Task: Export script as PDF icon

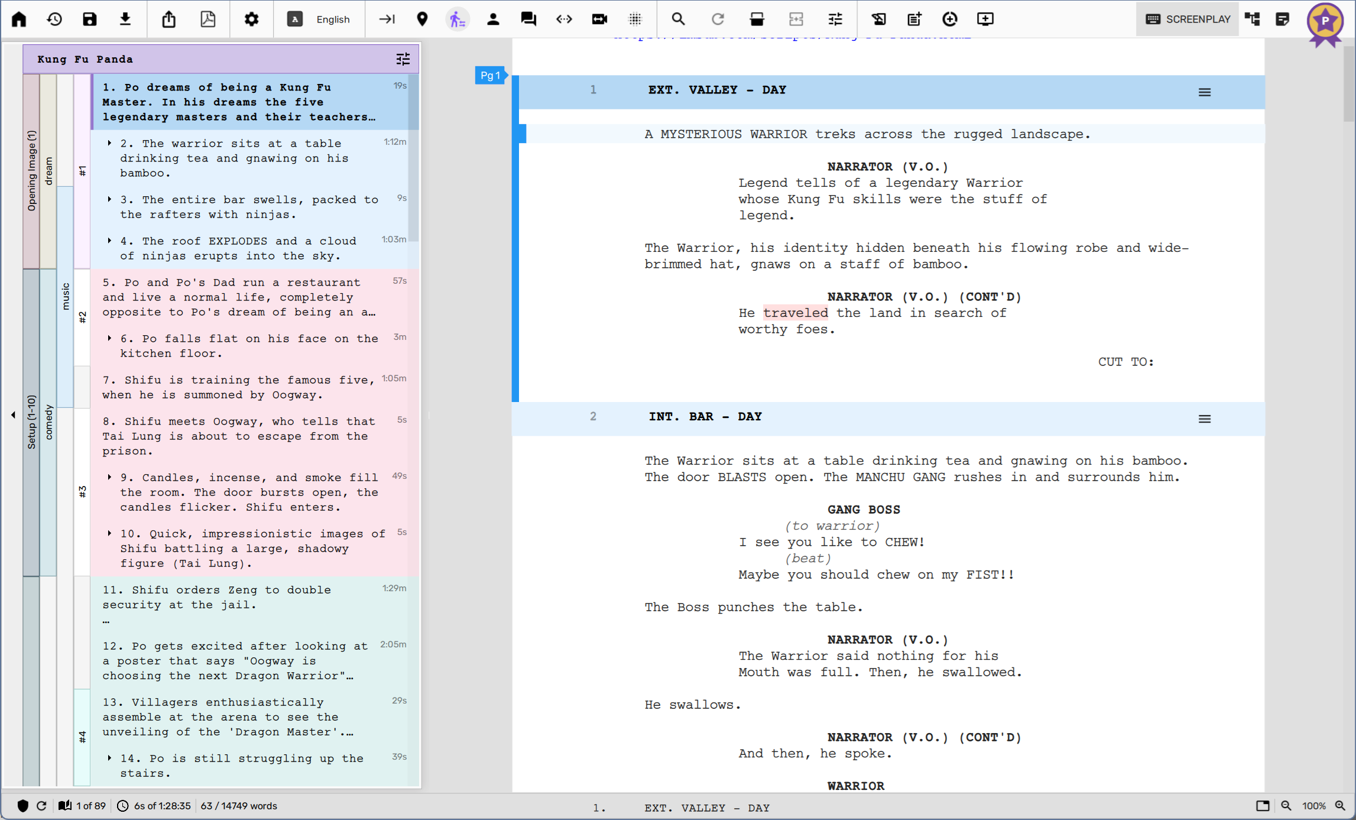Action: 207,19
